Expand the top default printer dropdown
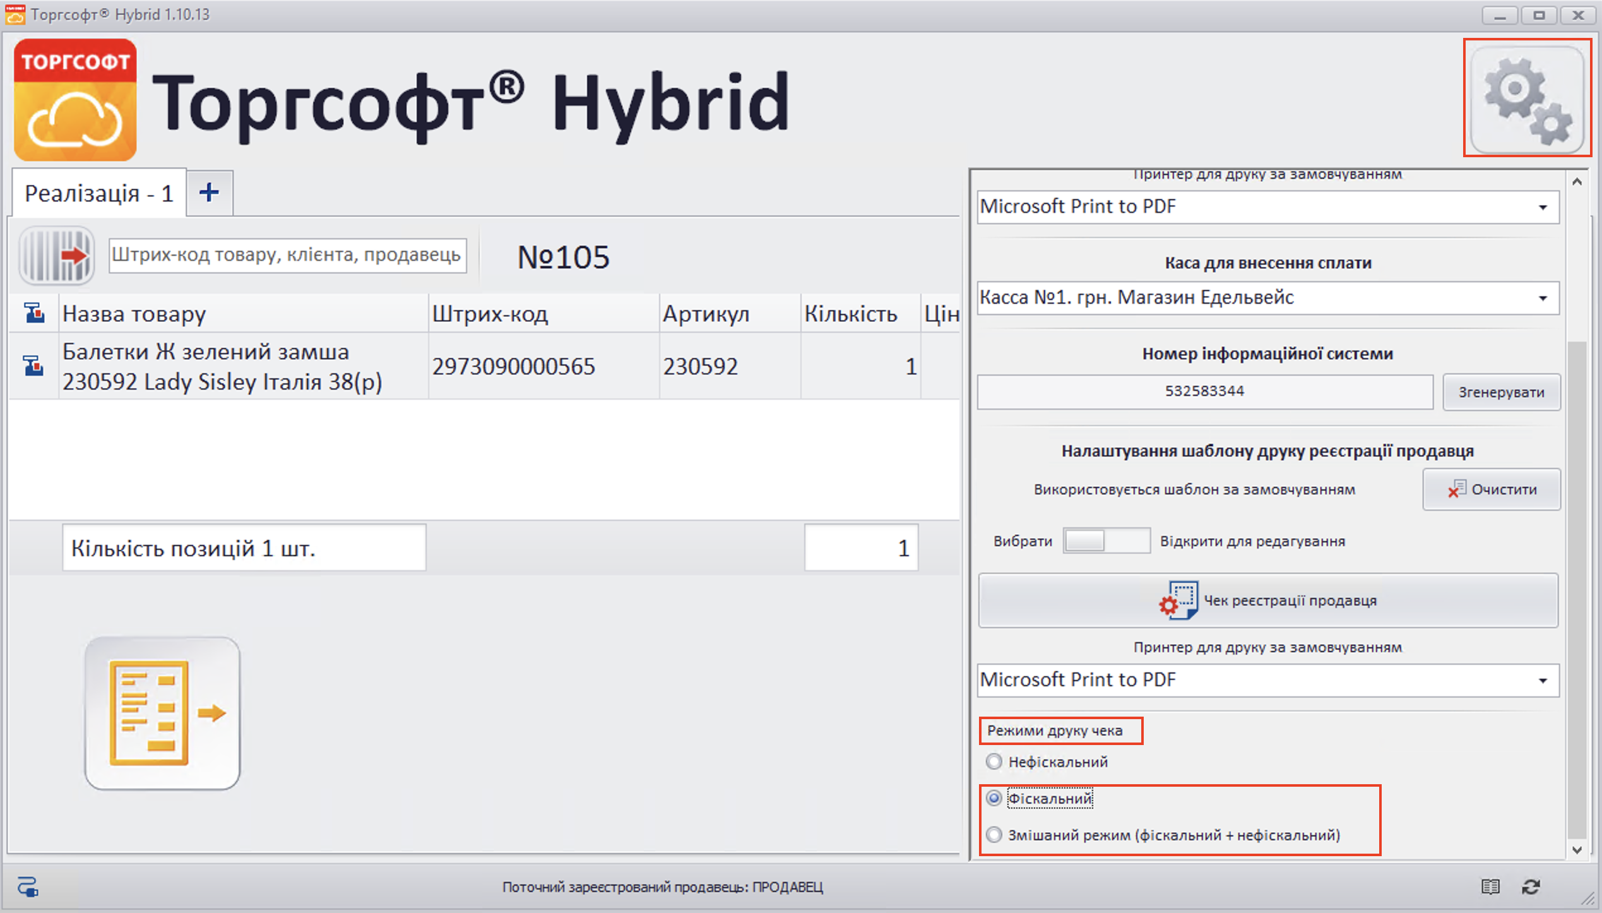Viewport: 1602px width, 913px height. tap(1542, 207)
